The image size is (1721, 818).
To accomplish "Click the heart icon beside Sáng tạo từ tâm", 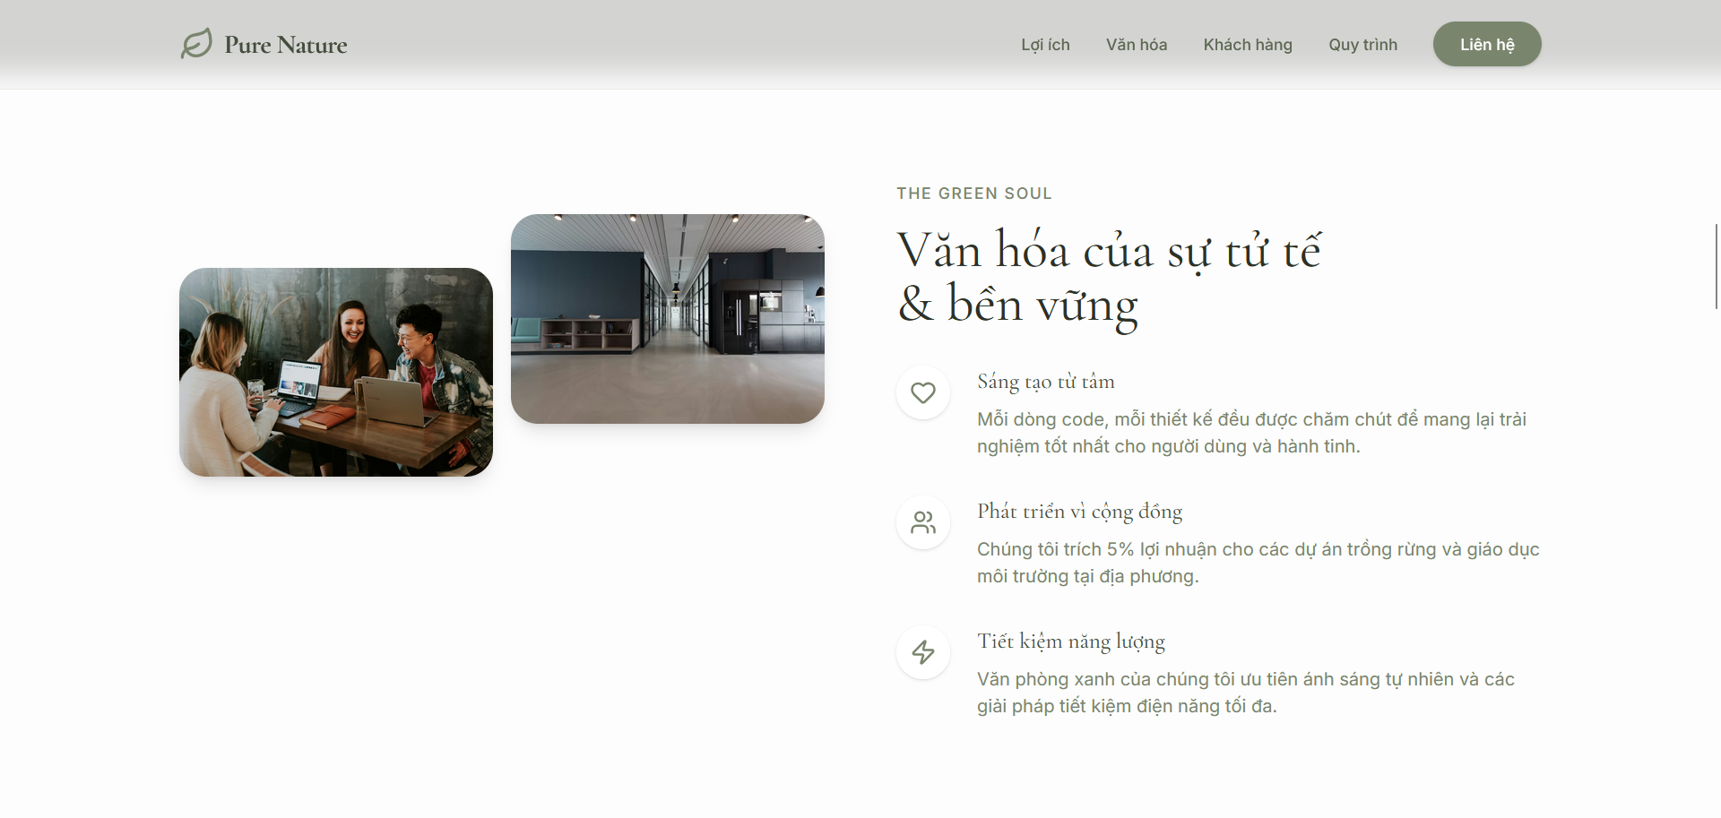I will click(x=922, y=392).
